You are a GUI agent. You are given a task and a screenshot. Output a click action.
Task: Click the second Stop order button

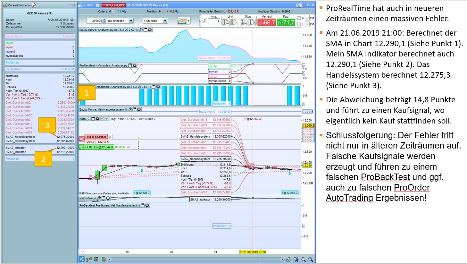252,22
